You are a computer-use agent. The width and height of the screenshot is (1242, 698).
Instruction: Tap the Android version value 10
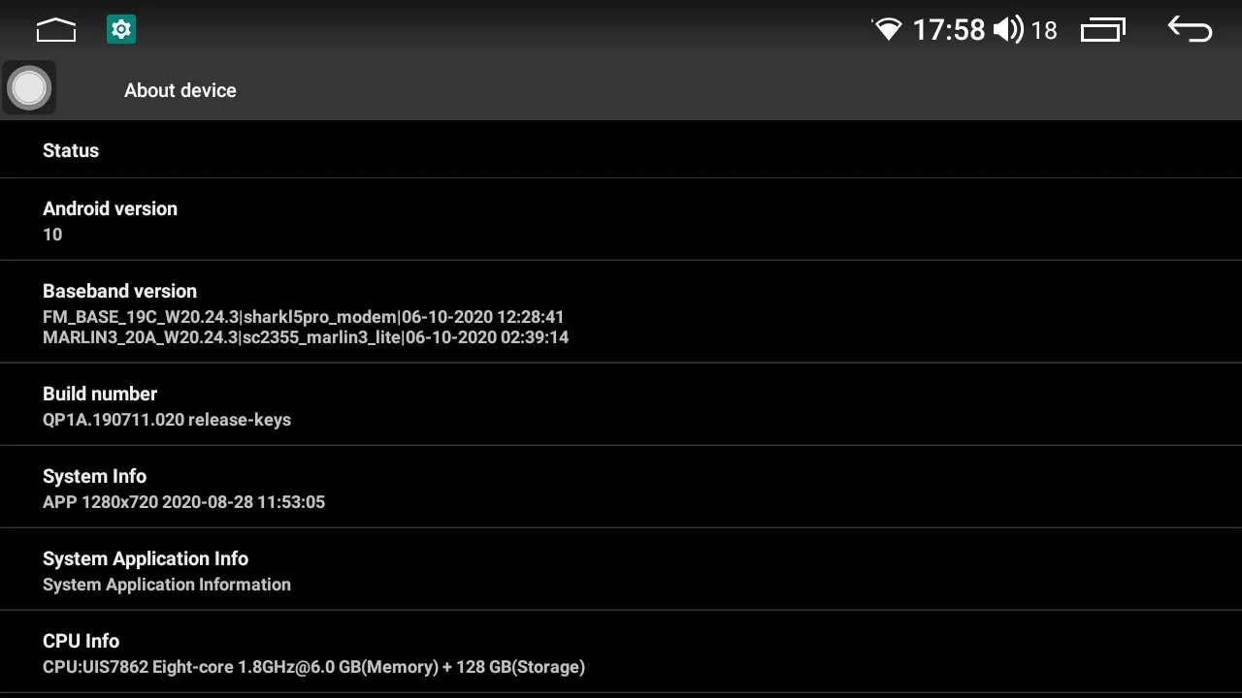[52, 235]
